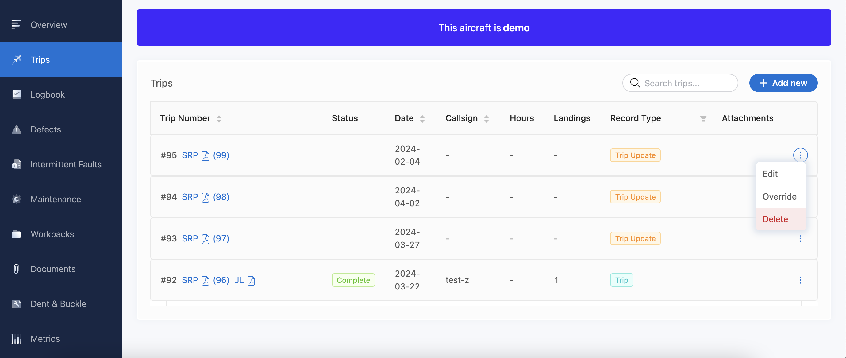Open the Logbook section
Image resolution: width=846 pixels, height=358 pixels.
tap(48, 94)
